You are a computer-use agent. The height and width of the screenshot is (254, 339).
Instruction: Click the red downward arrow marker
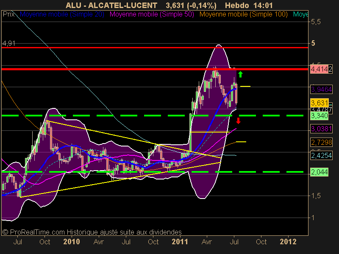coord(238,121)
